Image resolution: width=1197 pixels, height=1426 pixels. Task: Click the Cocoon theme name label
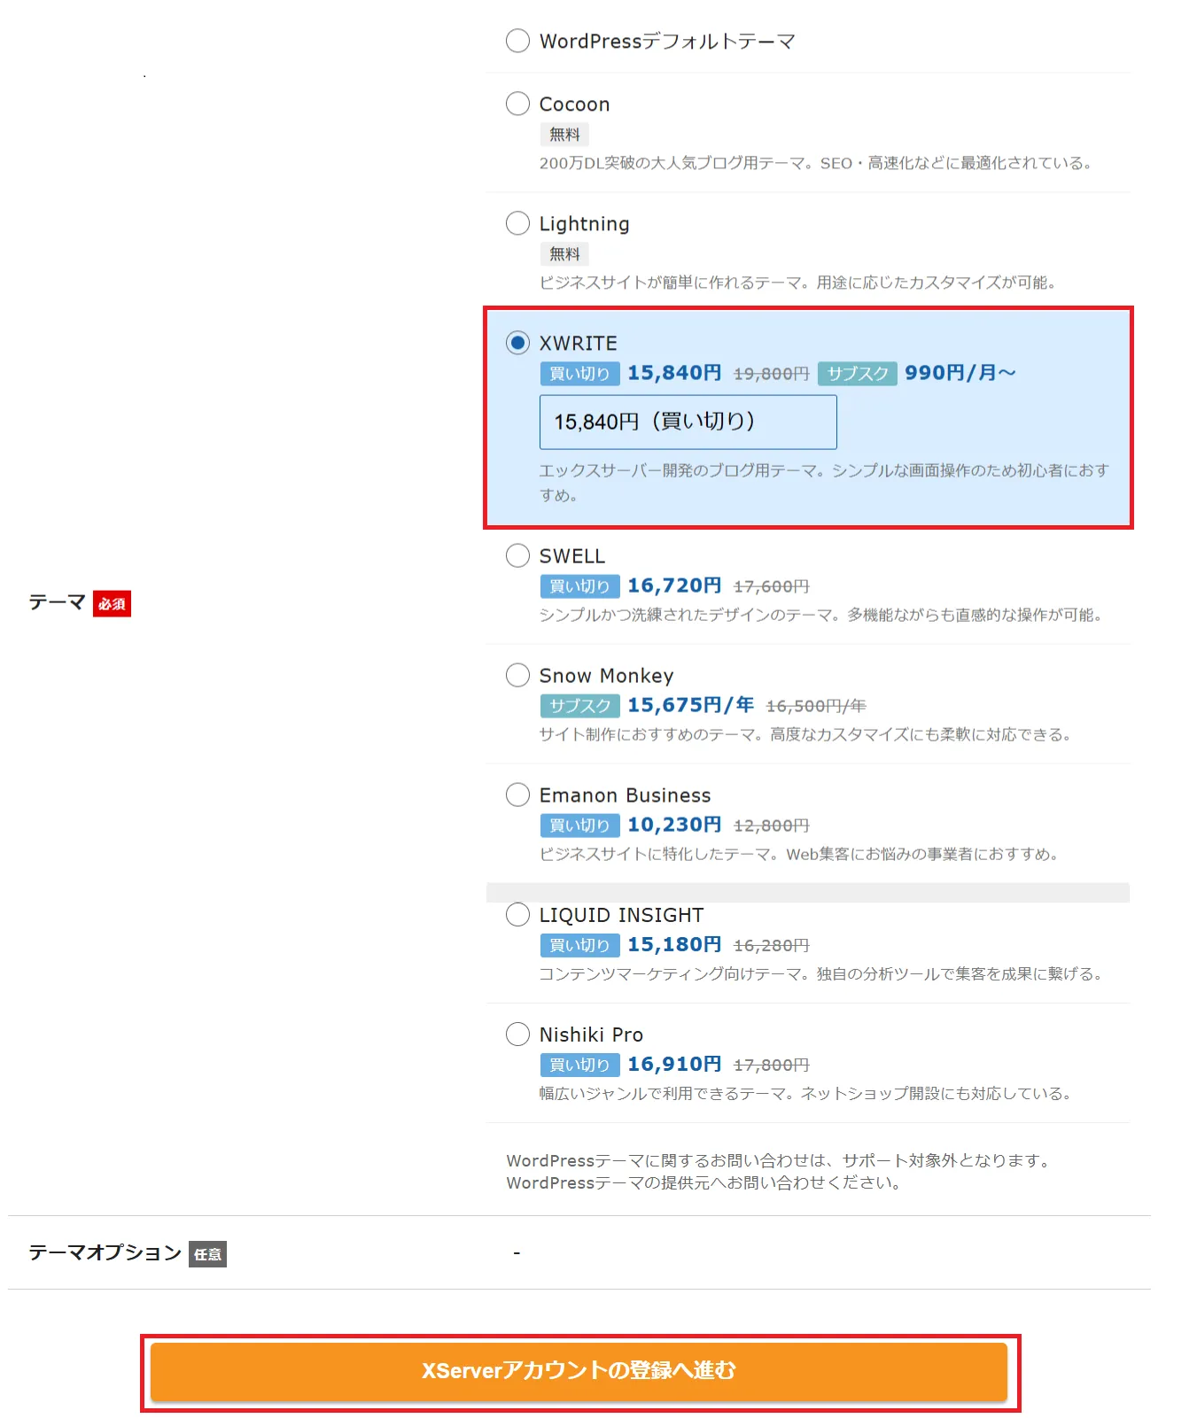coord(574,105)
